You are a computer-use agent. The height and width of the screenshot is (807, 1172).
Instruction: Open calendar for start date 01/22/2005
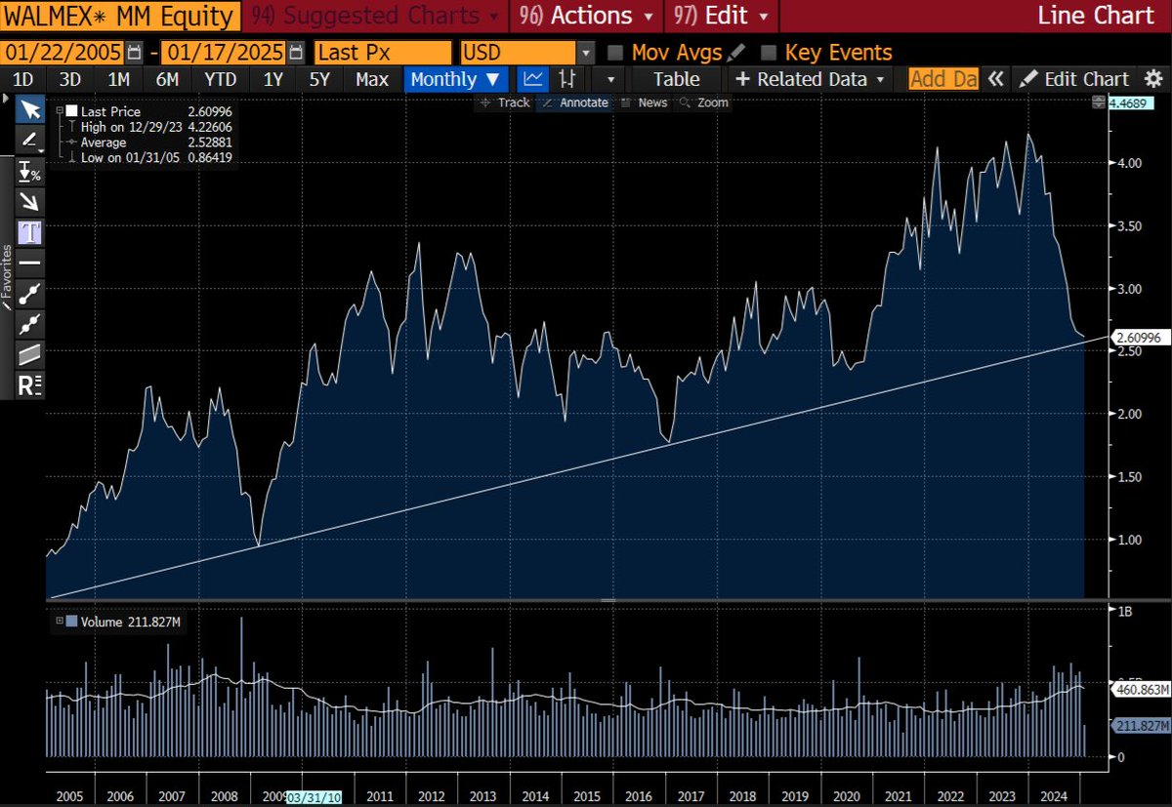[x=135, y=53]
